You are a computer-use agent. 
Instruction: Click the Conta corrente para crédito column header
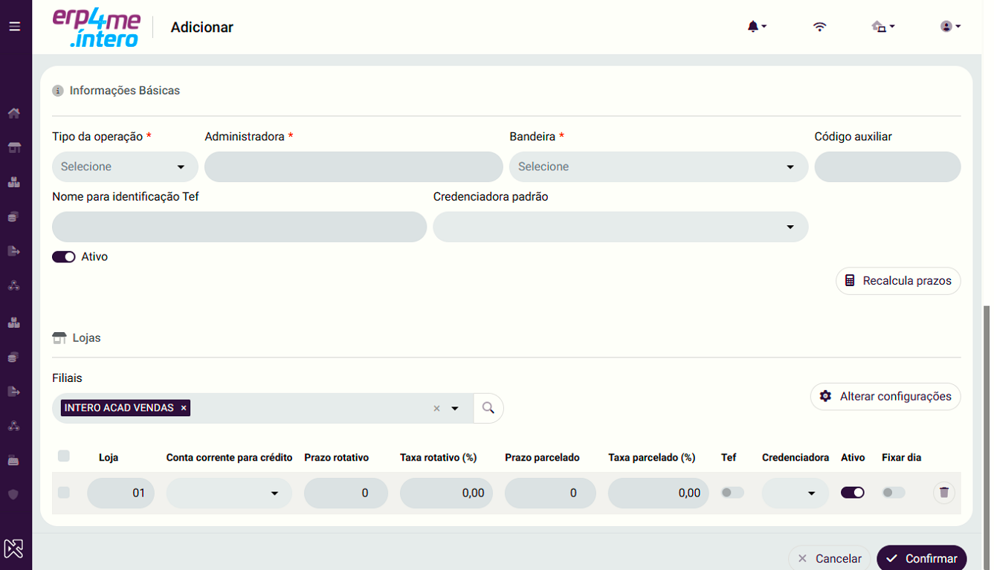click(229, 458)
